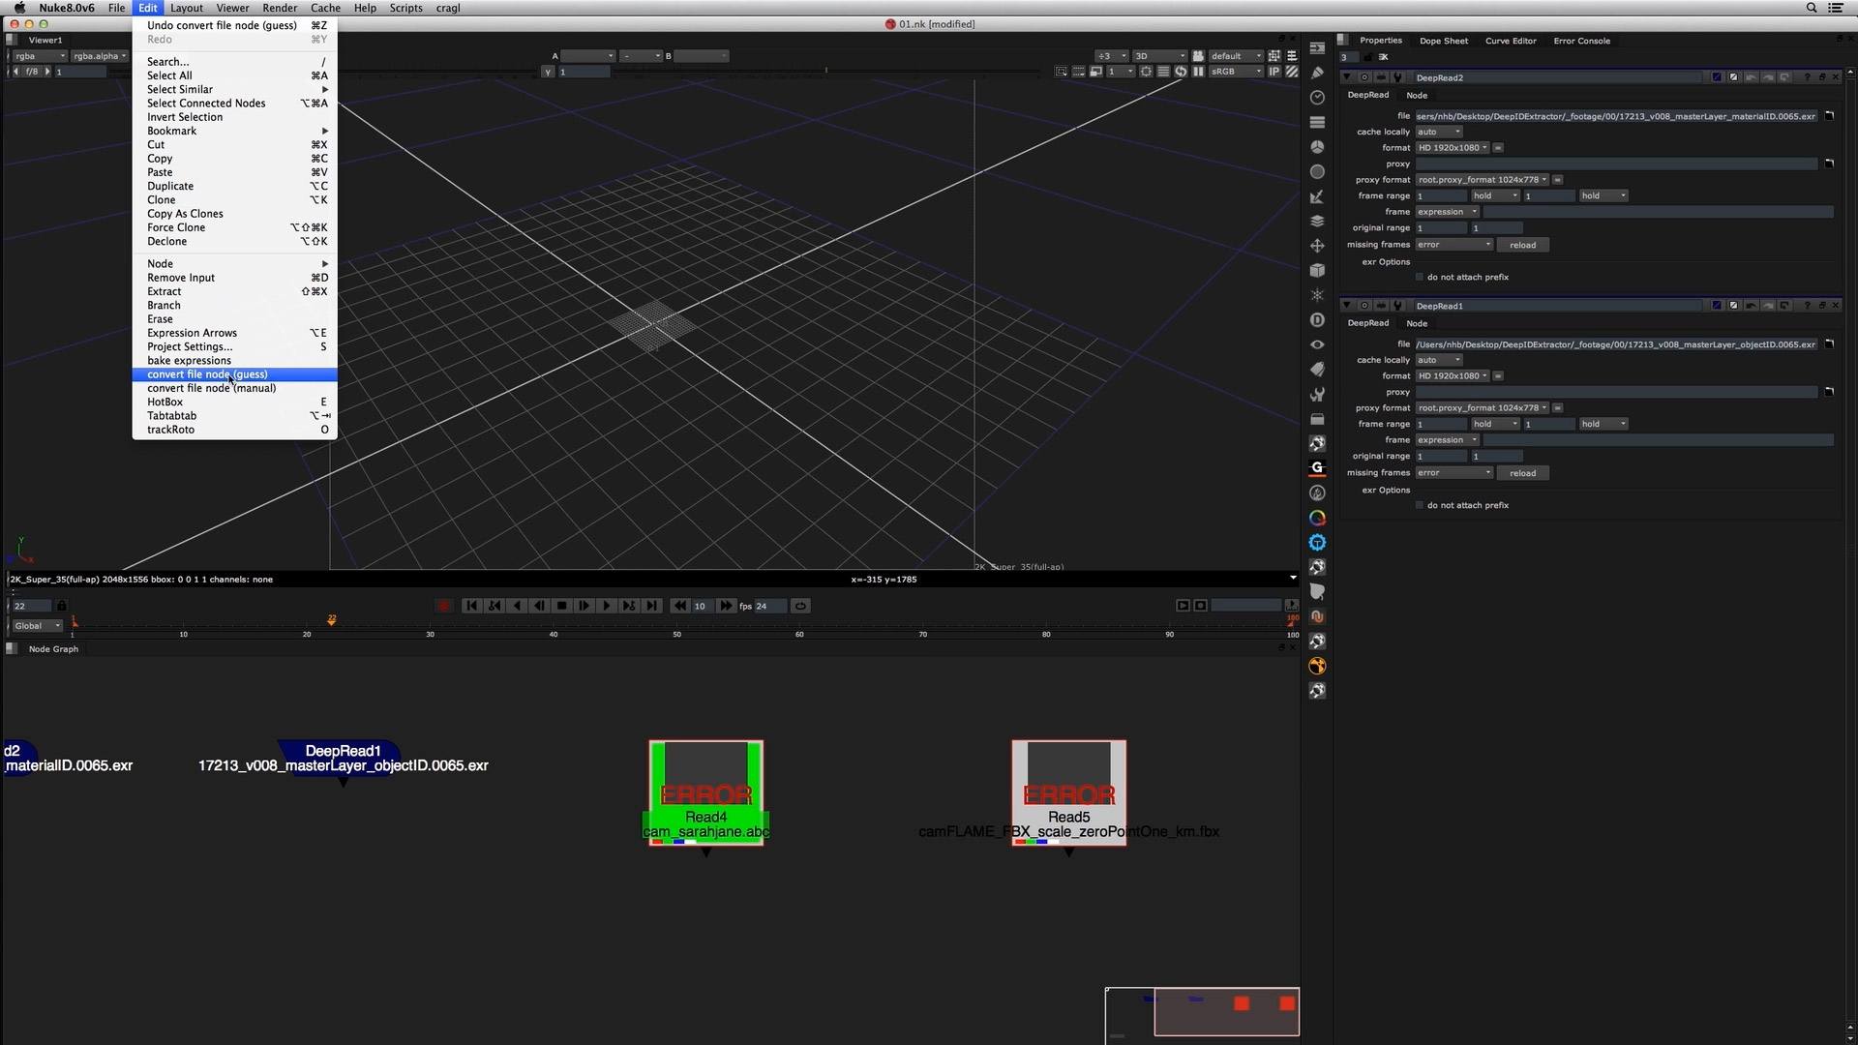The width and height of the screenshot is (1858, 1045).
Task: Jump to the last frame button
Action: 651,606
